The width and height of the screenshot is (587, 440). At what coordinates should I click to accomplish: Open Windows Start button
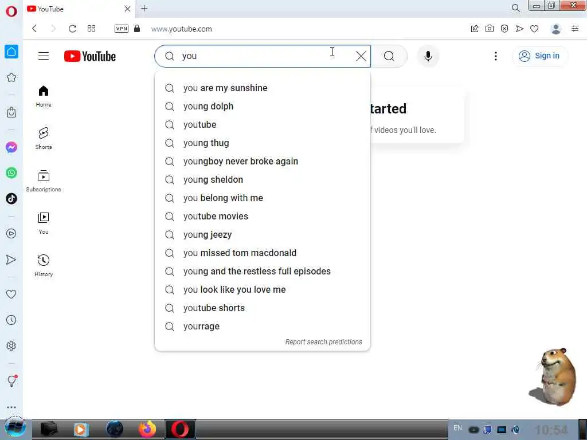[x=15, y=429]
